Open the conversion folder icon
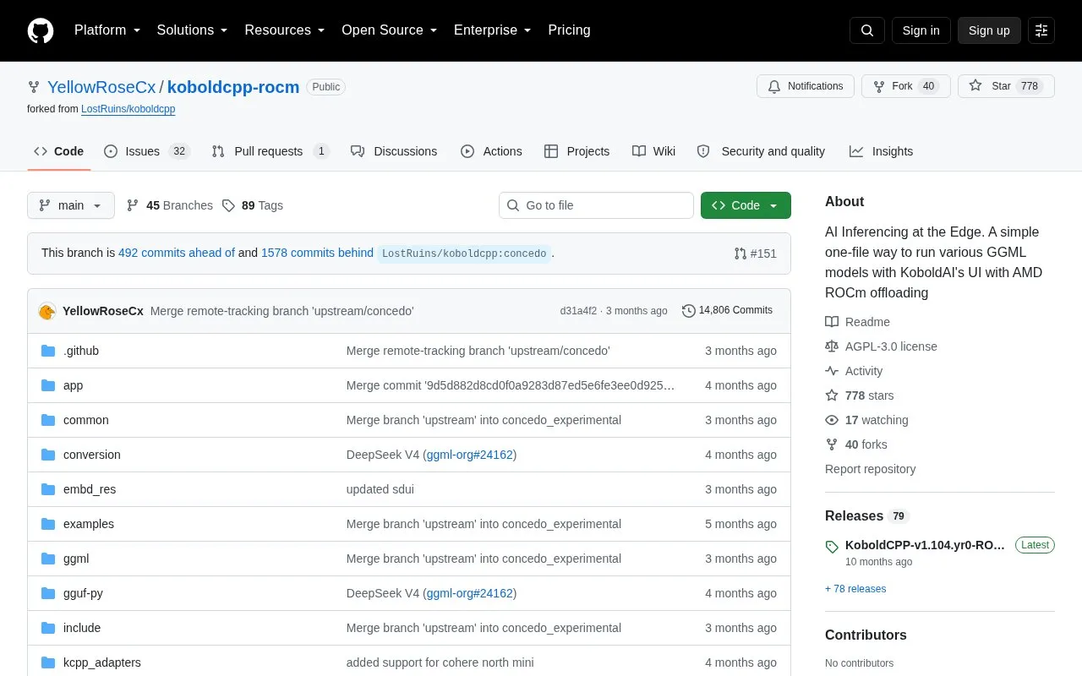The image size is (1082, 676). click(48, 455)
